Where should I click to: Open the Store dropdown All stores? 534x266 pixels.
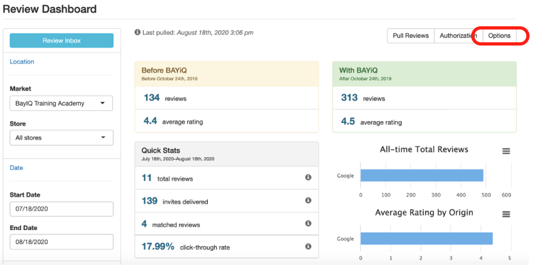[x=62, y=138]
